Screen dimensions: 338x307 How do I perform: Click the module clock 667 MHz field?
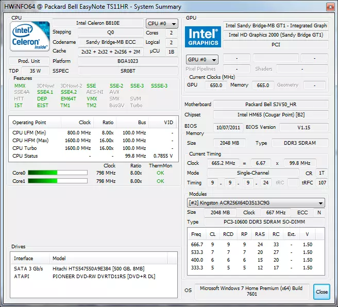pos(276,212)
